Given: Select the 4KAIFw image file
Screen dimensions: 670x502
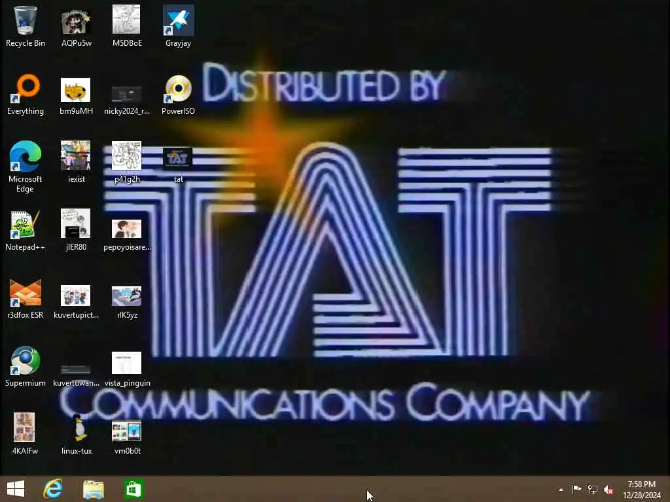Looking at the screenshot, I should tap(24, 434).
